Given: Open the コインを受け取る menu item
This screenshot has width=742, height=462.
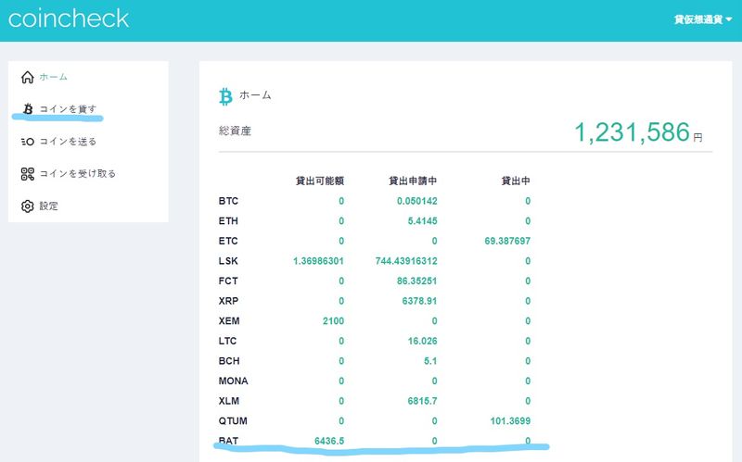Looking at the screenshot, I should tap(78, 174).
